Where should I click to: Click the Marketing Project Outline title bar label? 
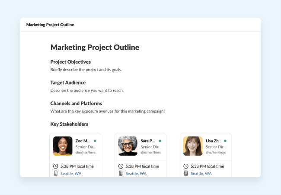pyautogui.click(x=50, y=25)
